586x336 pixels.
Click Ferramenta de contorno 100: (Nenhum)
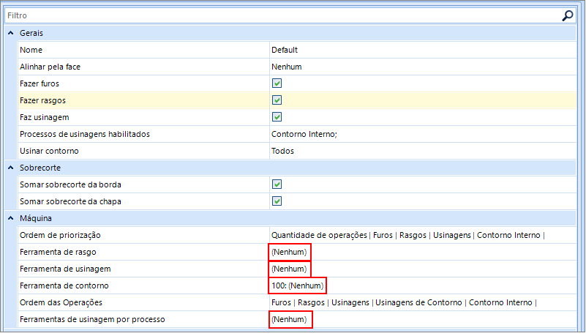297,285
